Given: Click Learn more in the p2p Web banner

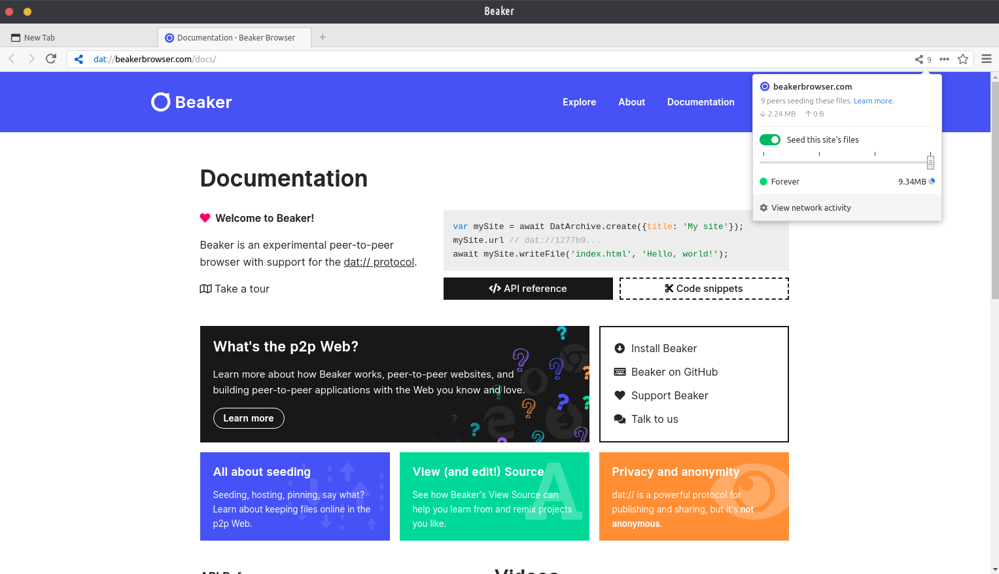Looking at the screenshot, I should (249, 418).
